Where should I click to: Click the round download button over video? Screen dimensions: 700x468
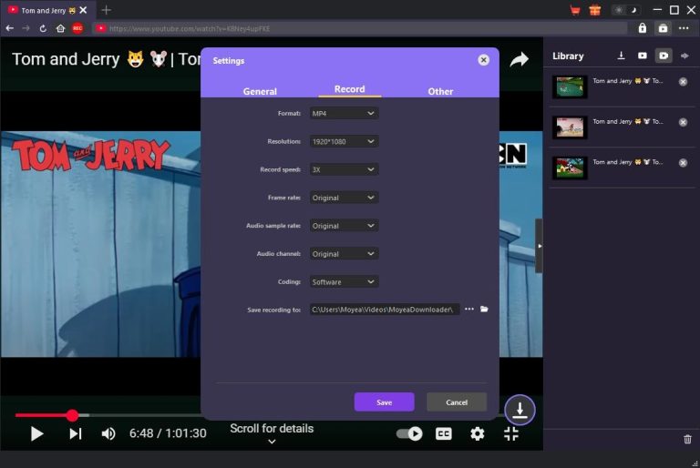520,410
